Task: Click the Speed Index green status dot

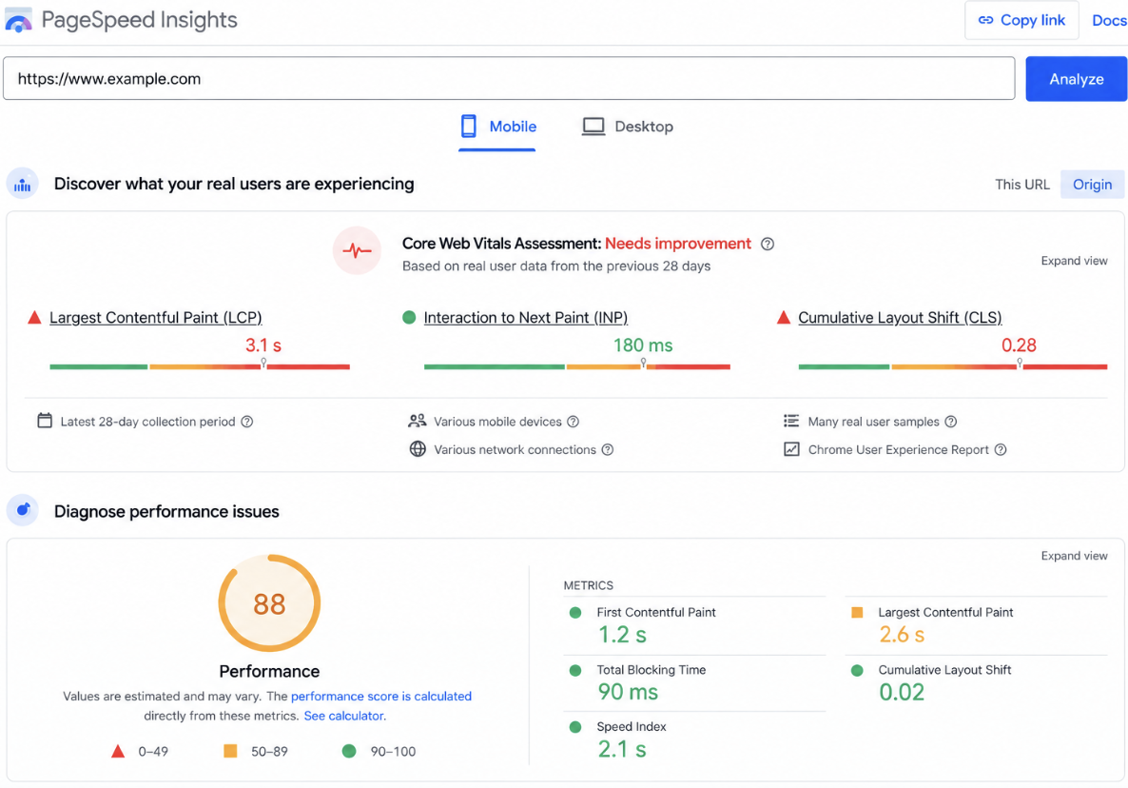Action: [574, 727]
